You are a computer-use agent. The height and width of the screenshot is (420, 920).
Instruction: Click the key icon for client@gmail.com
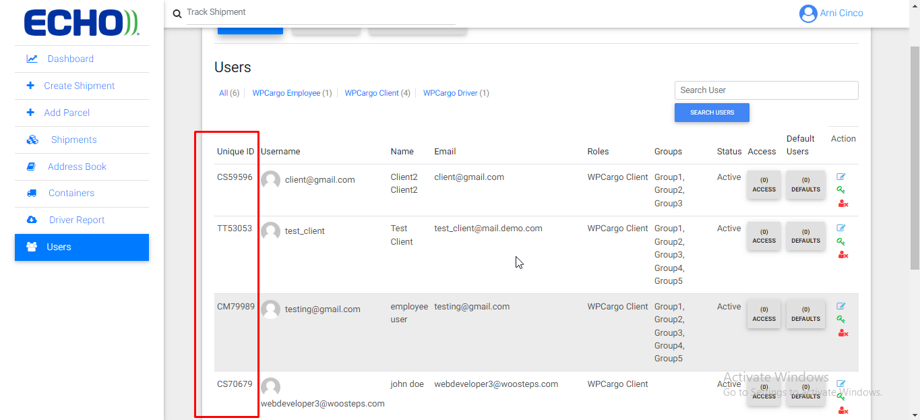tap(841, 190)
